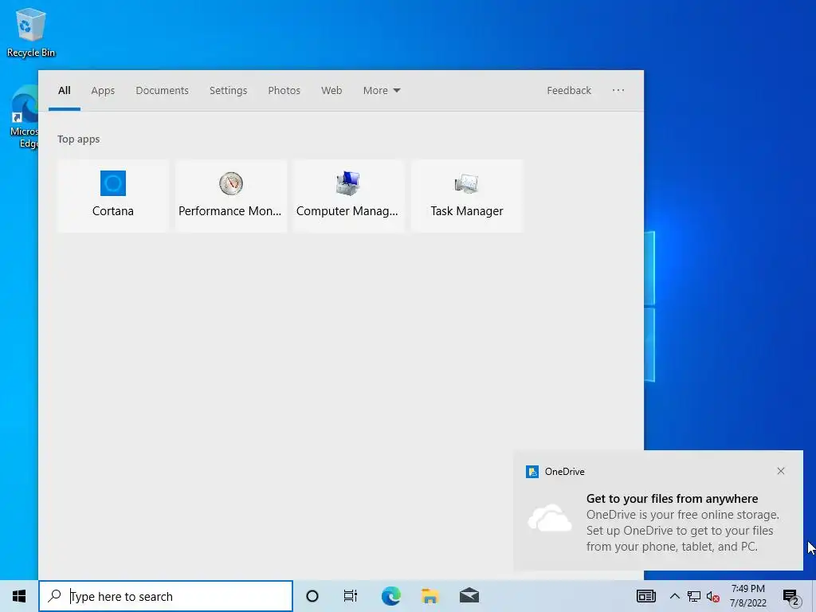This screenshot has height=612, width=816.
Task: Switch to the Apps search tab
Action: [x=103, y=91]
